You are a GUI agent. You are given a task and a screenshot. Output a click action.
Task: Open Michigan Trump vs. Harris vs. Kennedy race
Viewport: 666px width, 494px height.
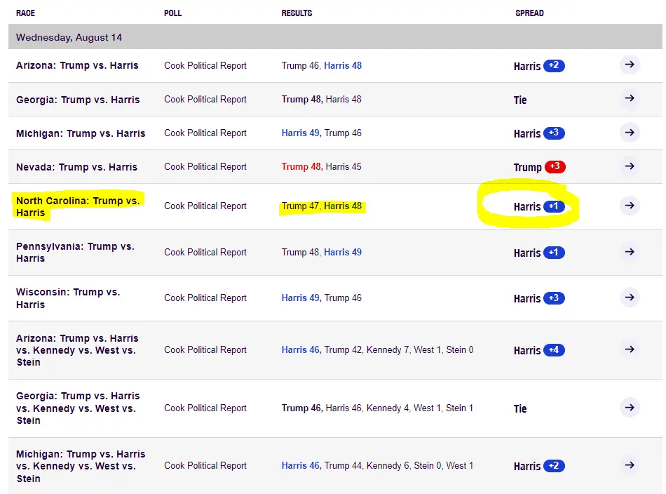click(81, 466)
